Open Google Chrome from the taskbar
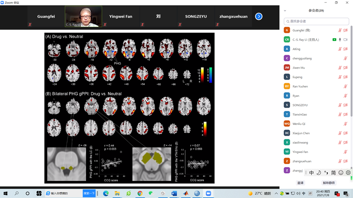The height and width of the screenshot is (198, 353). click(x=140, y=194)
